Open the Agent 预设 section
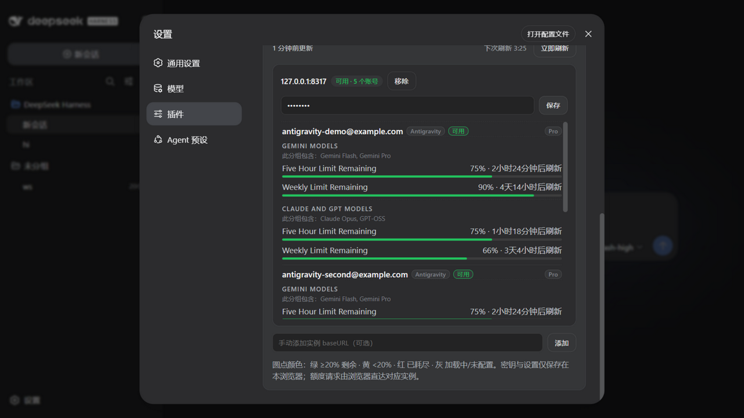Viewport: 744px width, 418px height. (194, 139)
